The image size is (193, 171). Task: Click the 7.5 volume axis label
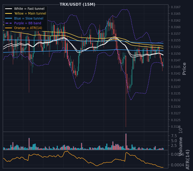coord(174,136)
